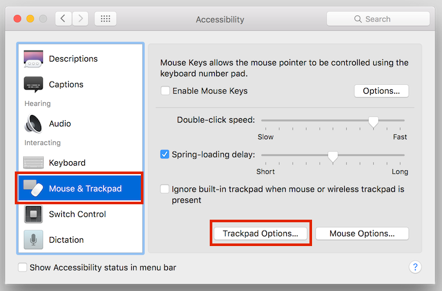The width and height of the screenshot is (442, 291).
Task: Click the Double-click speed slider handle
Action: pyautogui.click(x=373, y=123)
